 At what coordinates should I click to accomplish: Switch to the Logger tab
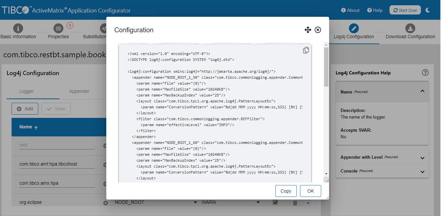pyautogui.click(x=26, y=91)
